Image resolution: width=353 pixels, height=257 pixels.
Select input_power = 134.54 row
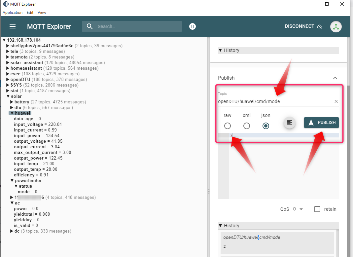[37, 135]
